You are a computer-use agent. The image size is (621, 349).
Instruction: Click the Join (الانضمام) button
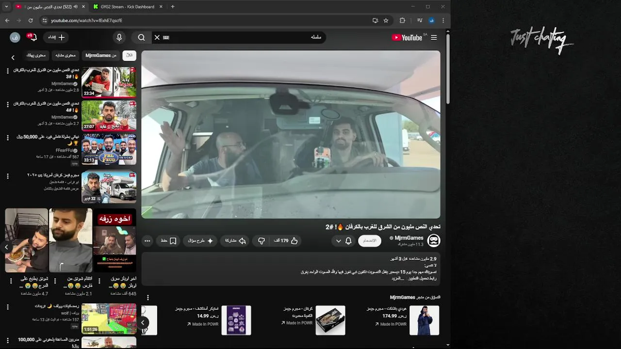coord(370,240)
